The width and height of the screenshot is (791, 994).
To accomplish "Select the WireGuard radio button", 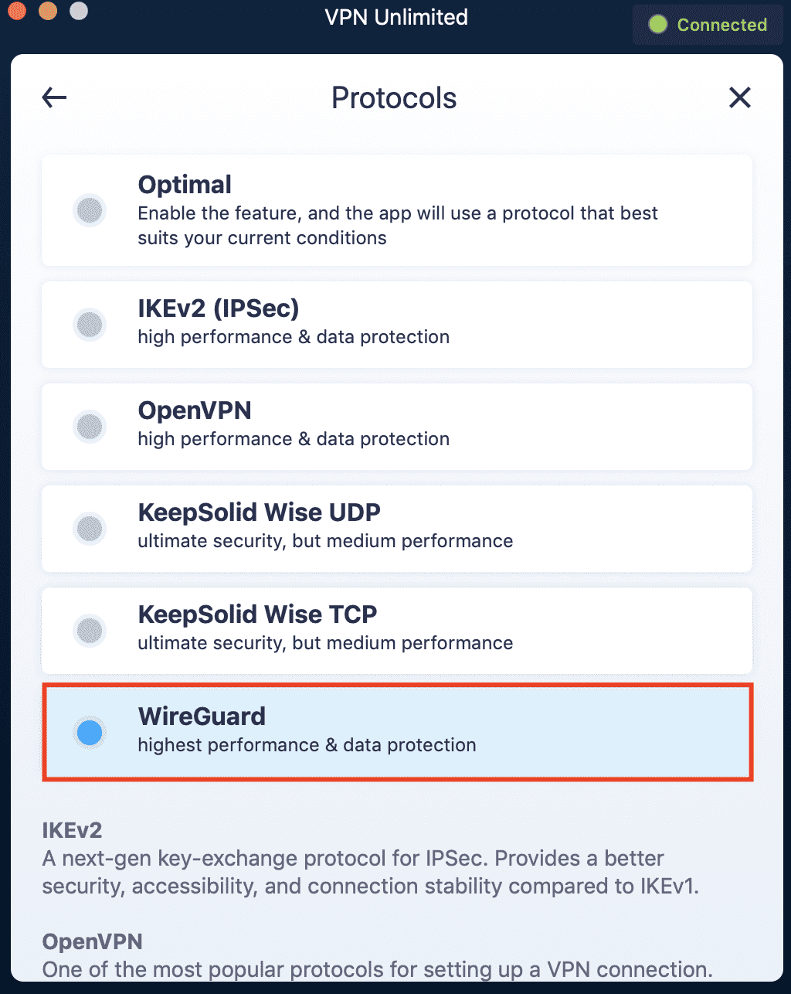I will (90, 732).
